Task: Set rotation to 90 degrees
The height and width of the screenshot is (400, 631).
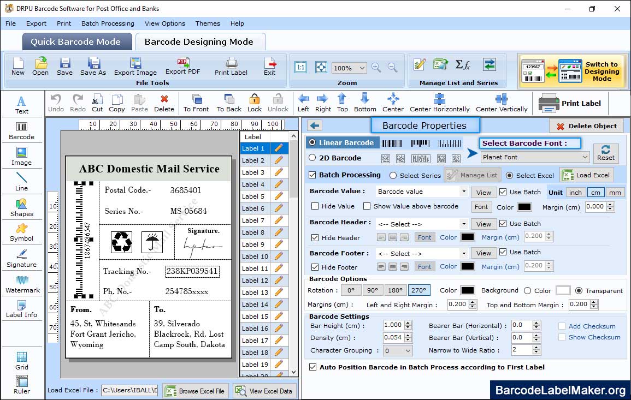Action: [373, 290]
